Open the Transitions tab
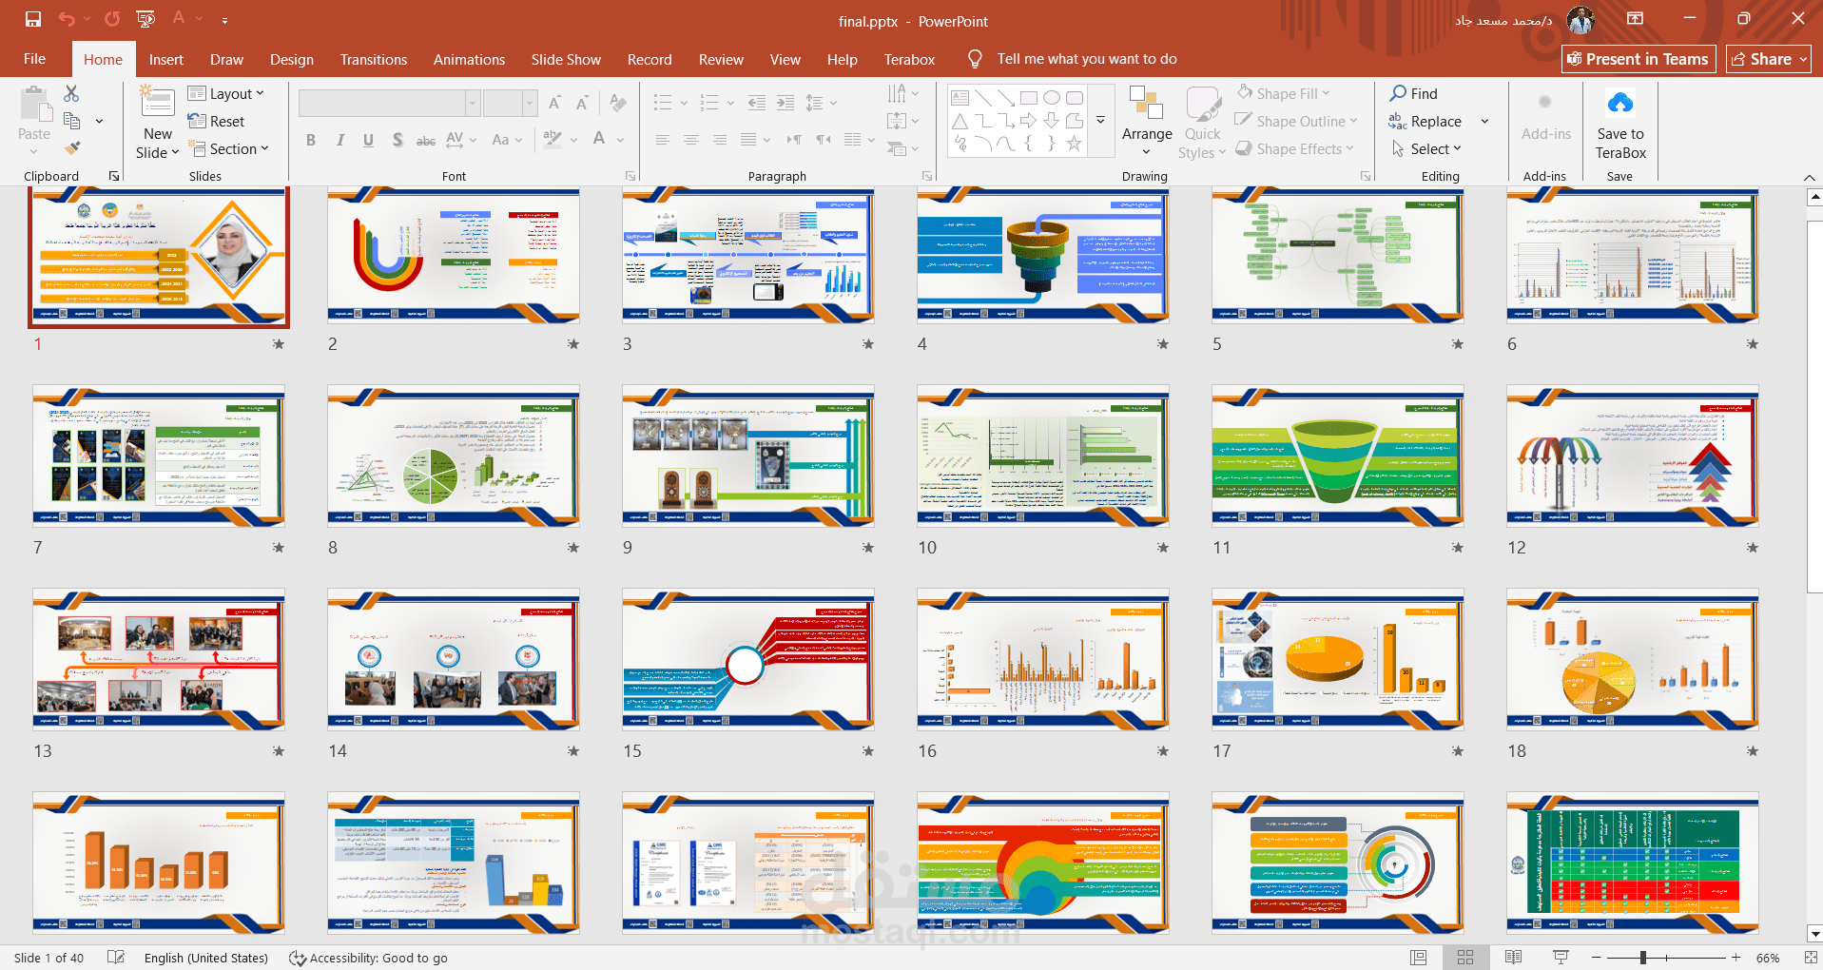 pyautogui.click(x=374, y=59)
